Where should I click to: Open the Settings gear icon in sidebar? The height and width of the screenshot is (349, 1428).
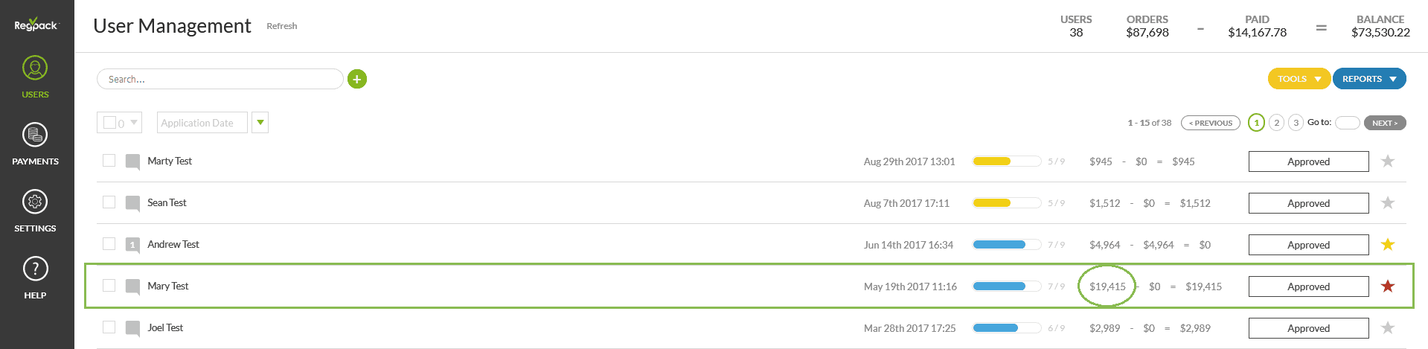(x=35, y=202)
